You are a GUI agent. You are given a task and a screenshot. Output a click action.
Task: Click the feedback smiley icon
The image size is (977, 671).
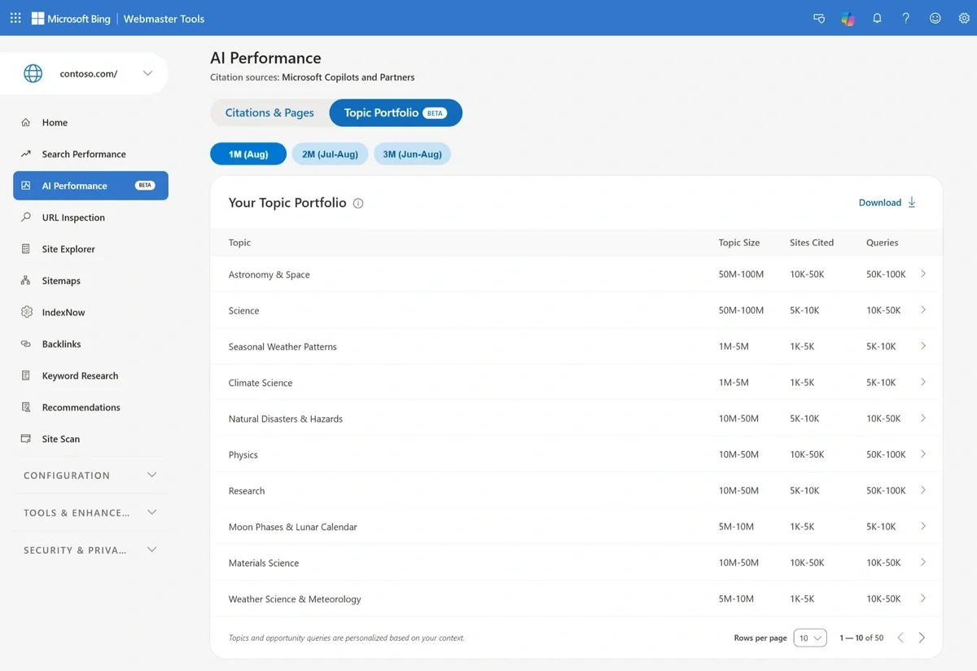point(935,18)
